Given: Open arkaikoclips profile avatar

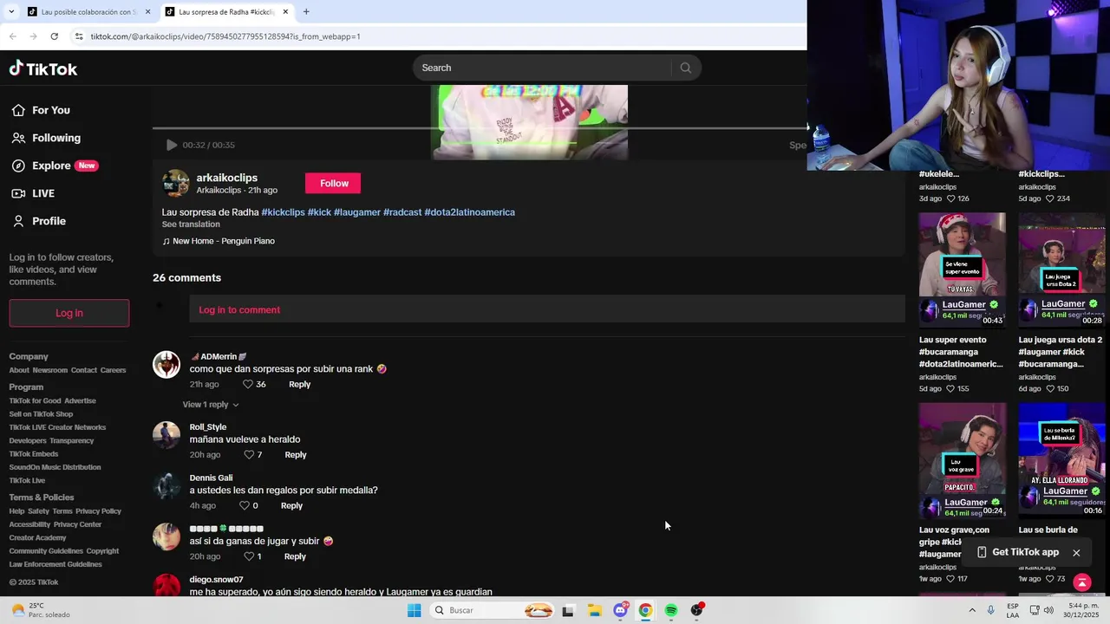Looking at the screenshot, I should (175, 183).
